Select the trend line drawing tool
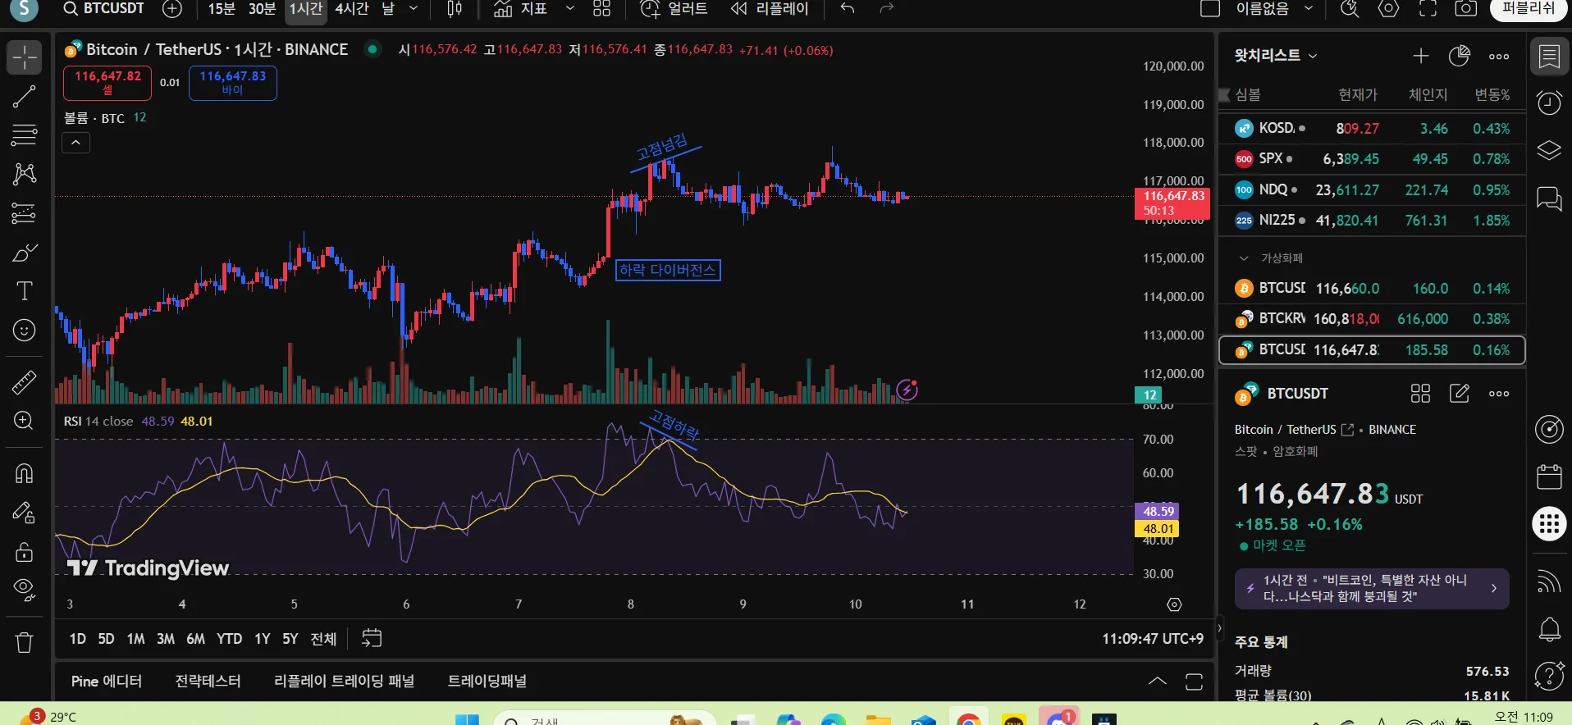The image size is (1572, 725). tap(24, 97)
